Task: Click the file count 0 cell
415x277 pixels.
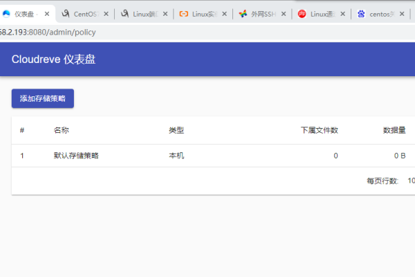Action: (x=335, y=156)
